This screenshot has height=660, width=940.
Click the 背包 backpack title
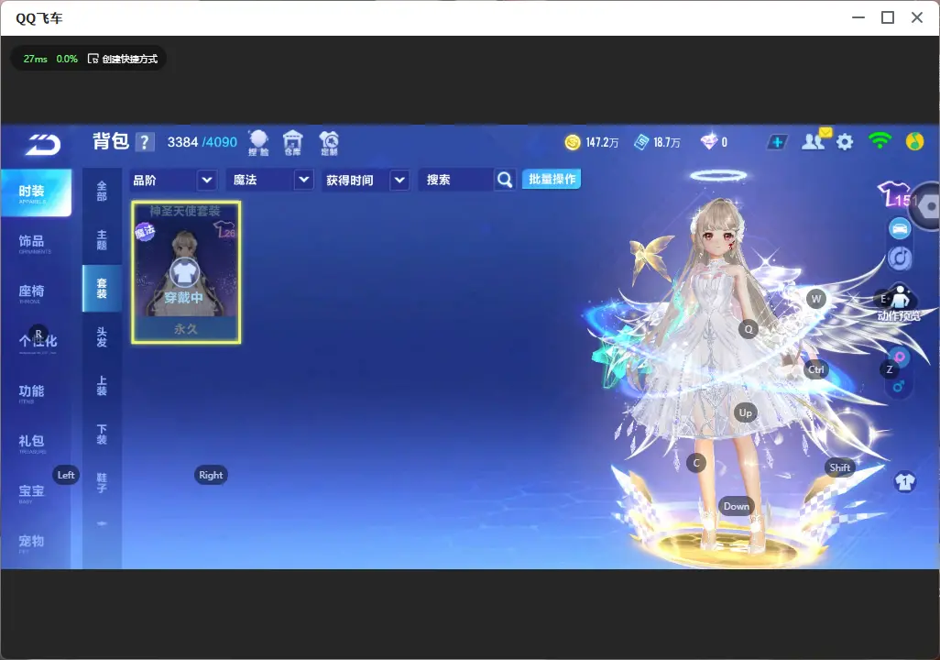111,141
